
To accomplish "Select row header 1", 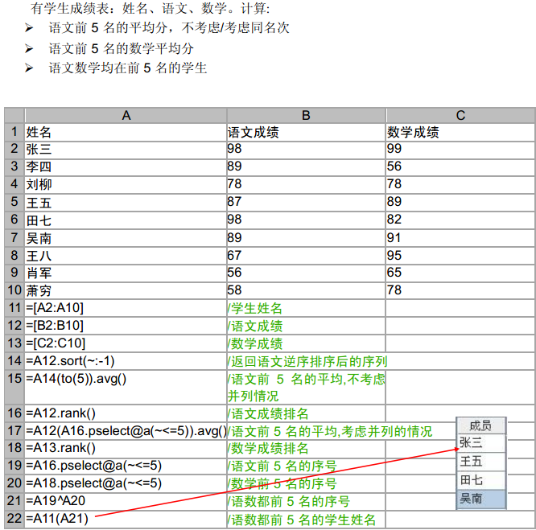I will coord(14,132).
